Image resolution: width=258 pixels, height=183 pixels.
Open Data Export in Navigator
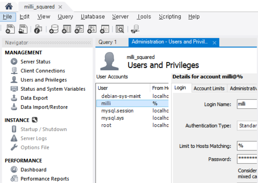coord(34,98)
